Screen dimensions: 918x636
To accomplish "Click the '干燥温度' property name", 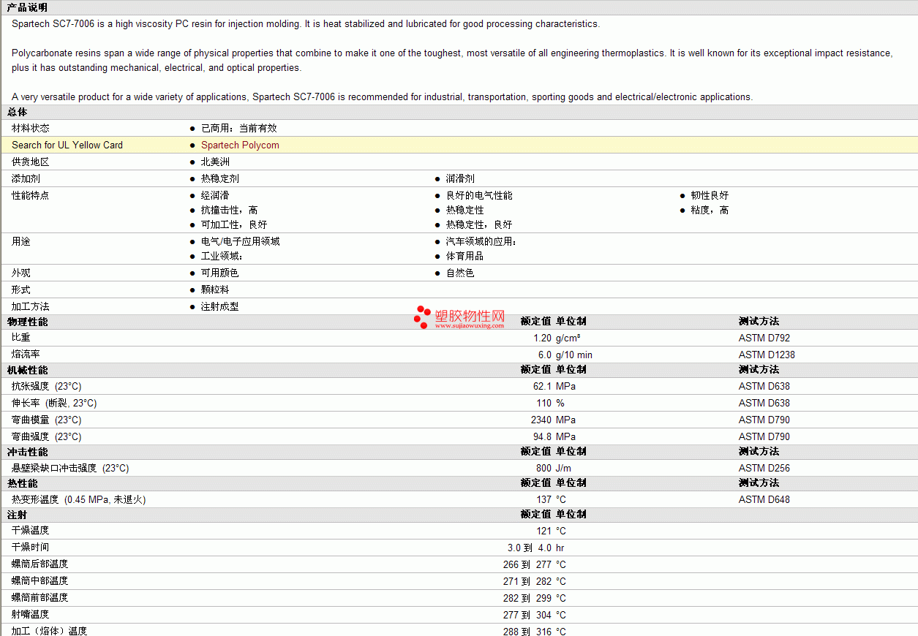I will point(31,530).
